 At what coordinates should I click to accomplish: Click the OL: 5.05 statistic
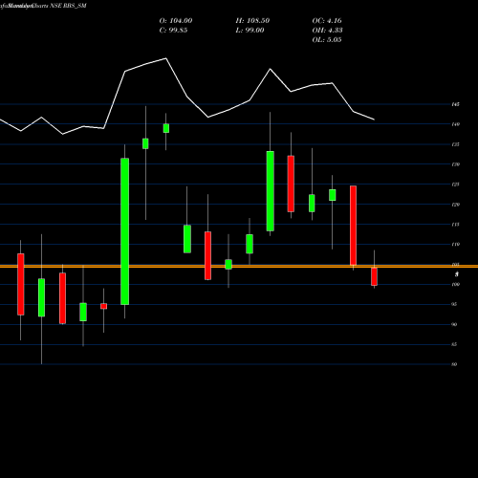pyautogui.click(x=327, y=40)
